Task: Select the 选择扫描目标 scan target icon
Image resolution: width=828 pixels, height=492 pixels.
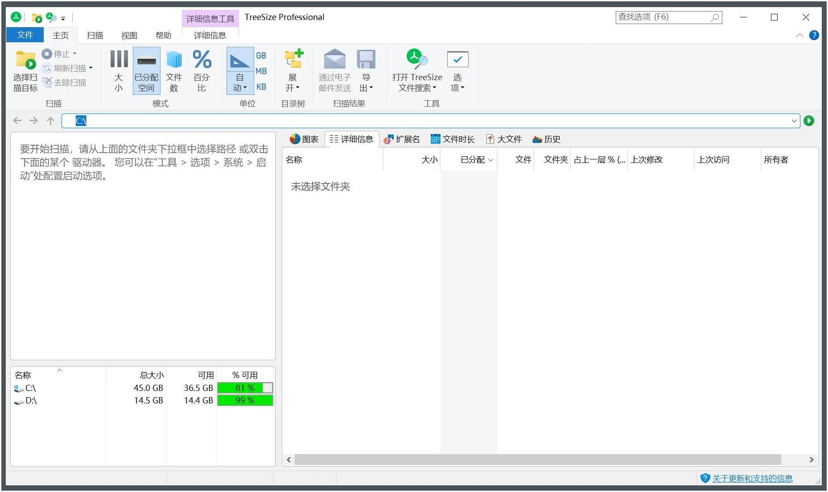Action: pos(25,70)
